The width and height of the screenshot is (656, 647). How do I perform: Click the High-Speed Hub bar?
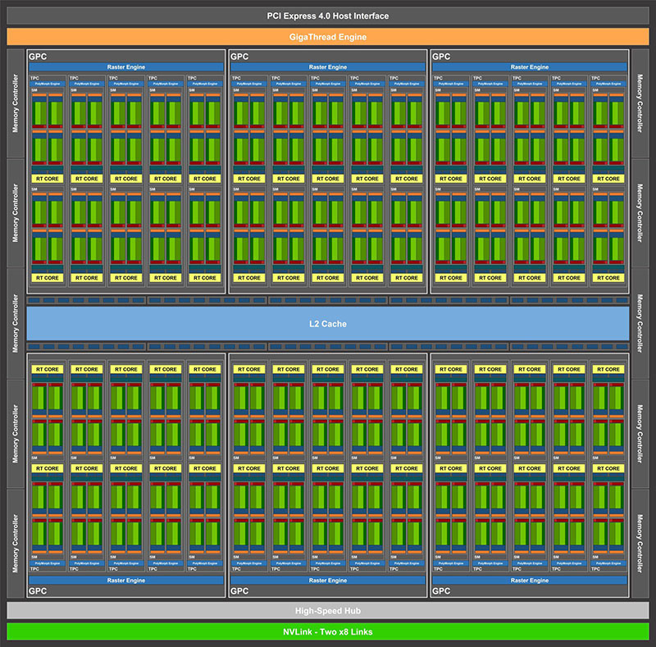328,610
